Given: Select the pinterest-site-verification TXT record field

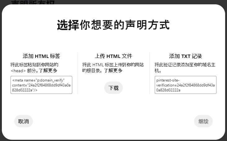Looking at the screenshot, I should tap(185, 85).
